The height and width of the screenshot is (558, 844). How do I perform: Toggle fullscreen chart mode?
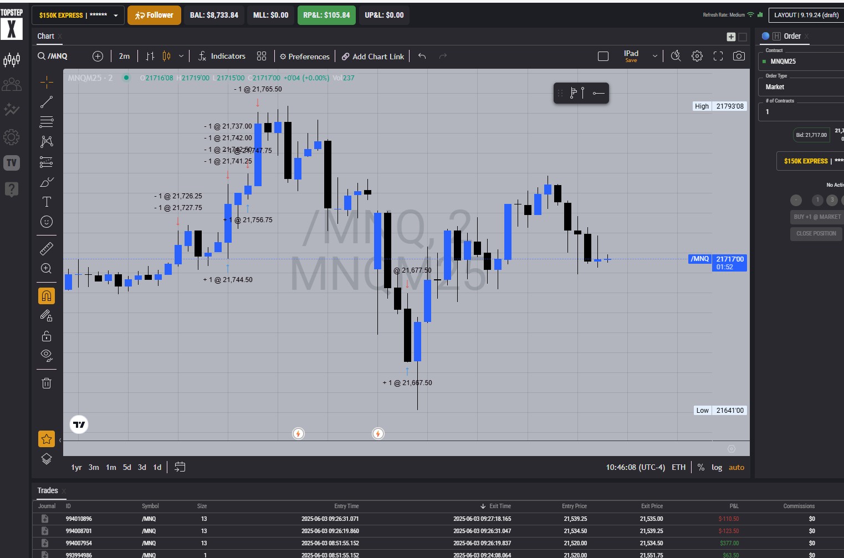(718, 56)
